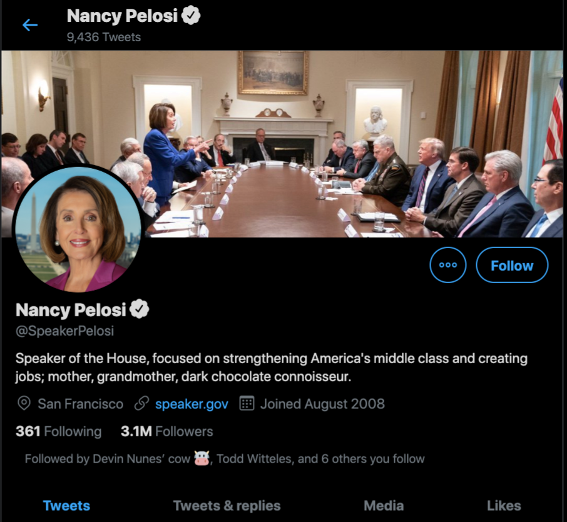Click the verified badge beside the header name
Viewport: 567px width, 522px height.
[190, 16]
